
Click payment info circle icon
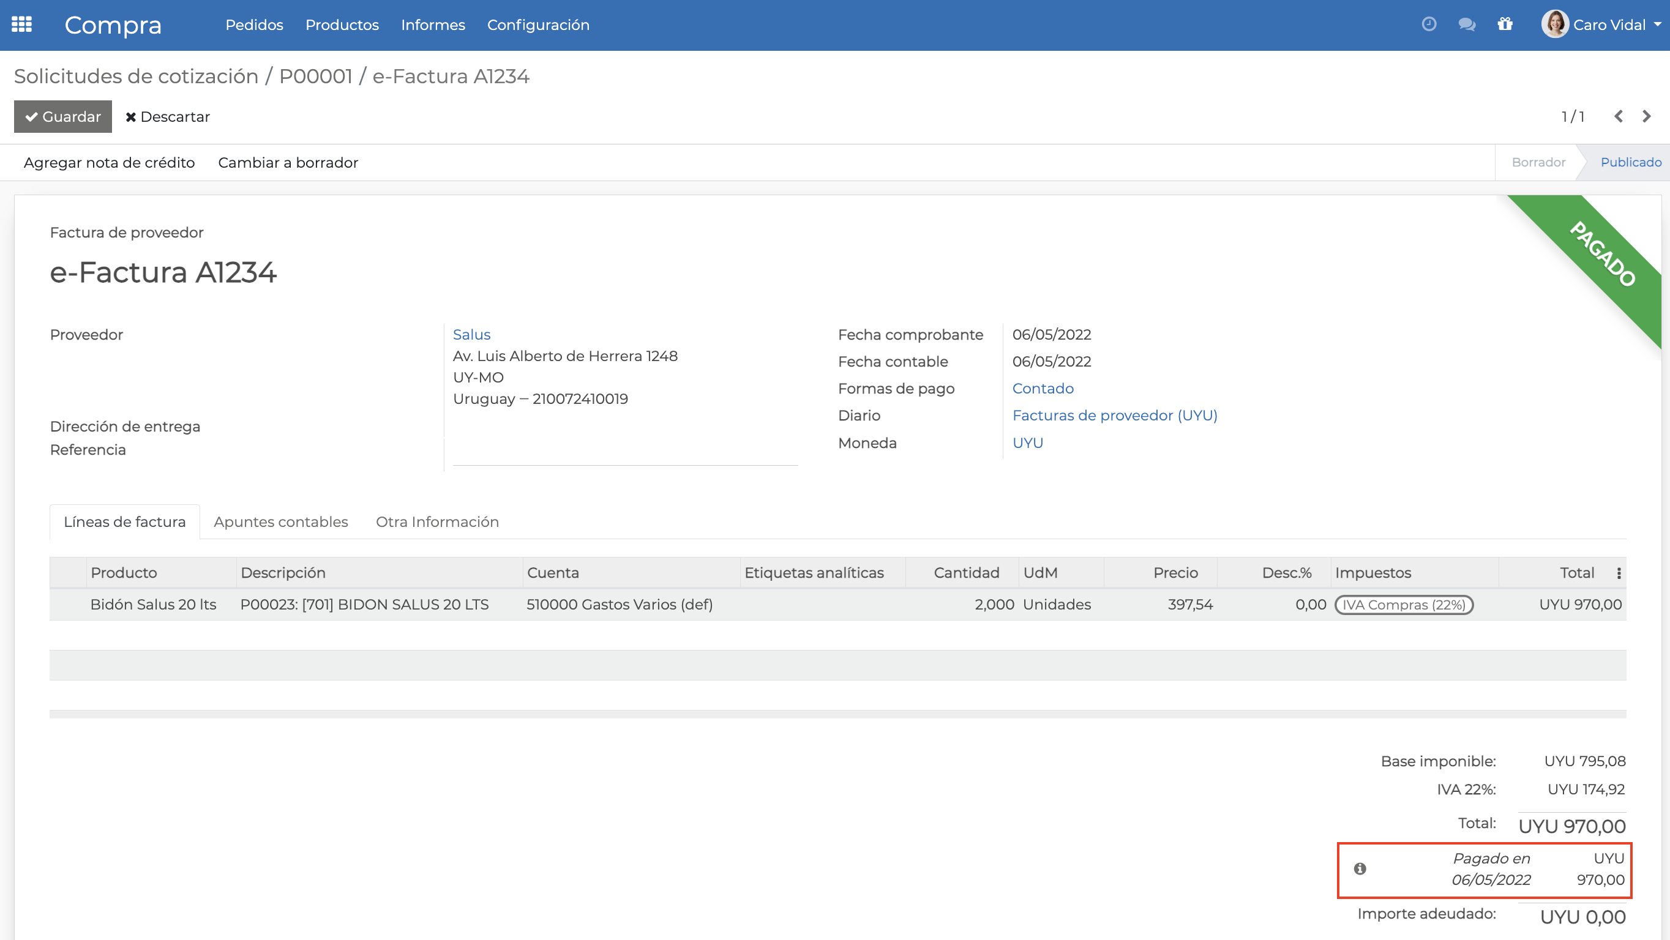coord(1360,868)
